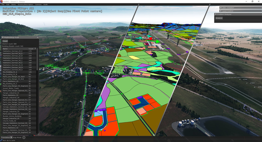Sort table by Count column arrow

coord(35,49)
